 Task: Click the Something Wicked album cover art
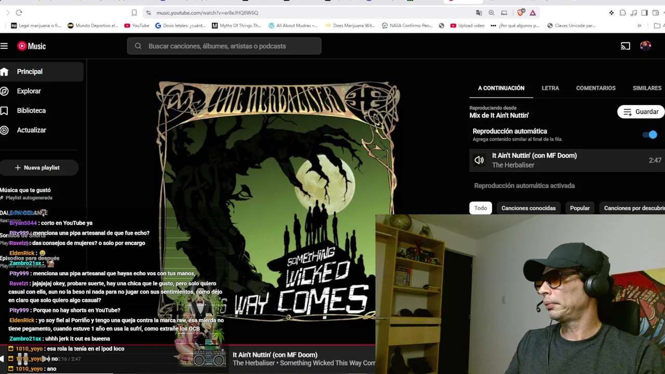(278, 203)
